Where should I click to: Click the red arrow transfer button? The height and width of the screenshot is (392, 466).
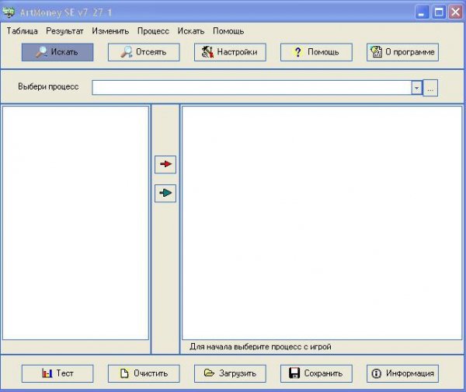[x=165, y=164]
